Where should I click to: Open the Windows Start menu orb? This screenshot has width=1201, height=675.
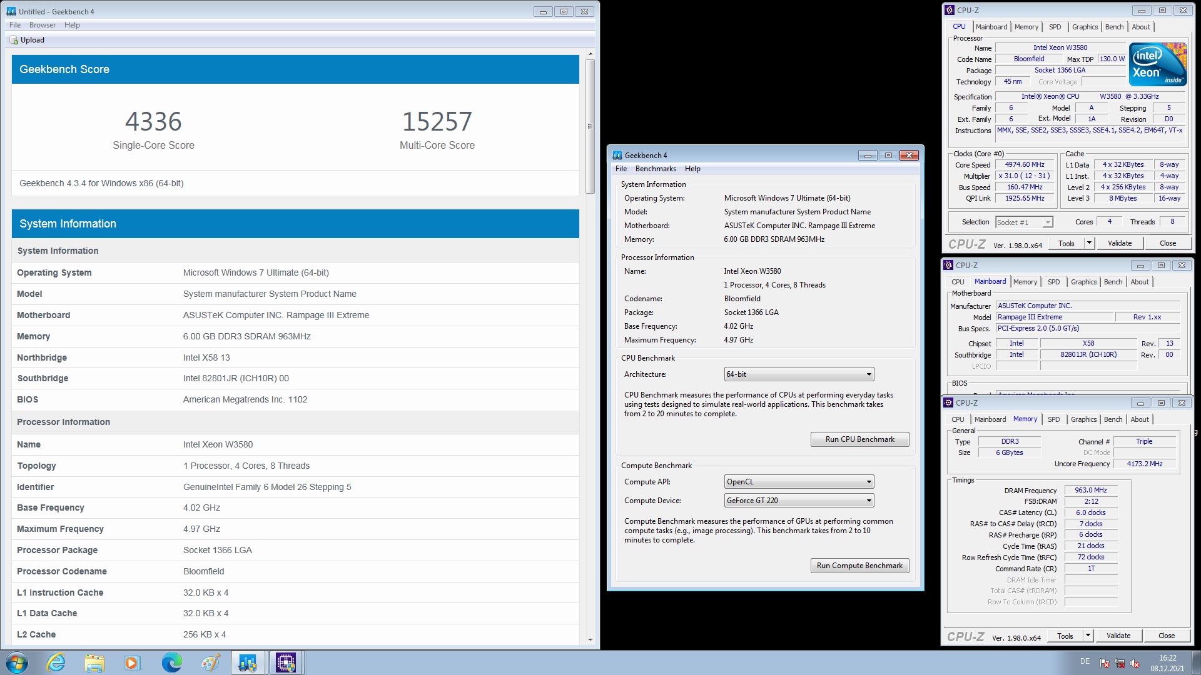pos(17,662)
